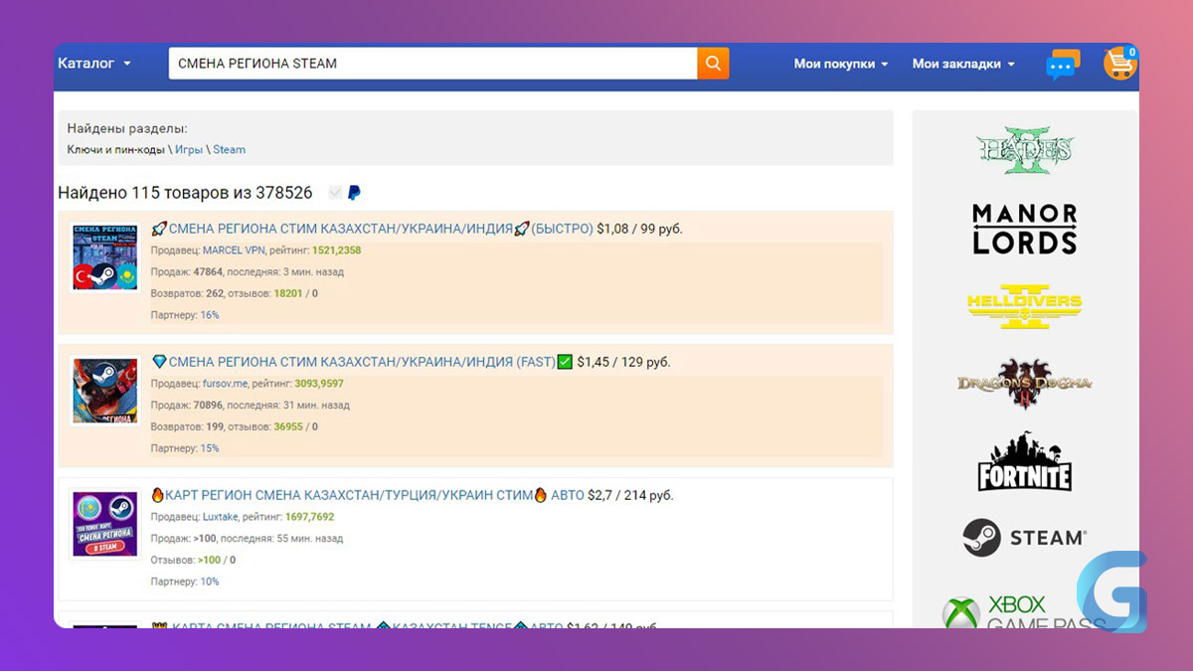This screenshot has height=671, width=1193.
Task: Select the Dragon's Dogma II logo
Action: point(1025,384)
